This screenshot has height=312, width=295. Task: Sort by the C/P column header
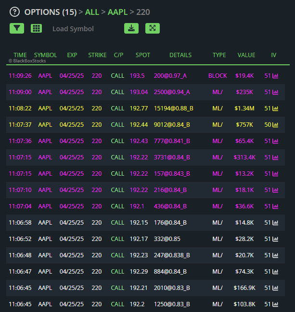coord(119,55)
